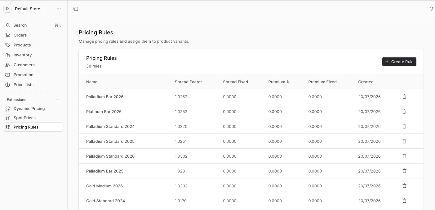Image resolution: width=435 pixels, height=210 pixels.
Task: Select Palladium Standard 2026 rule name
Action: click(x=110, y=156)
